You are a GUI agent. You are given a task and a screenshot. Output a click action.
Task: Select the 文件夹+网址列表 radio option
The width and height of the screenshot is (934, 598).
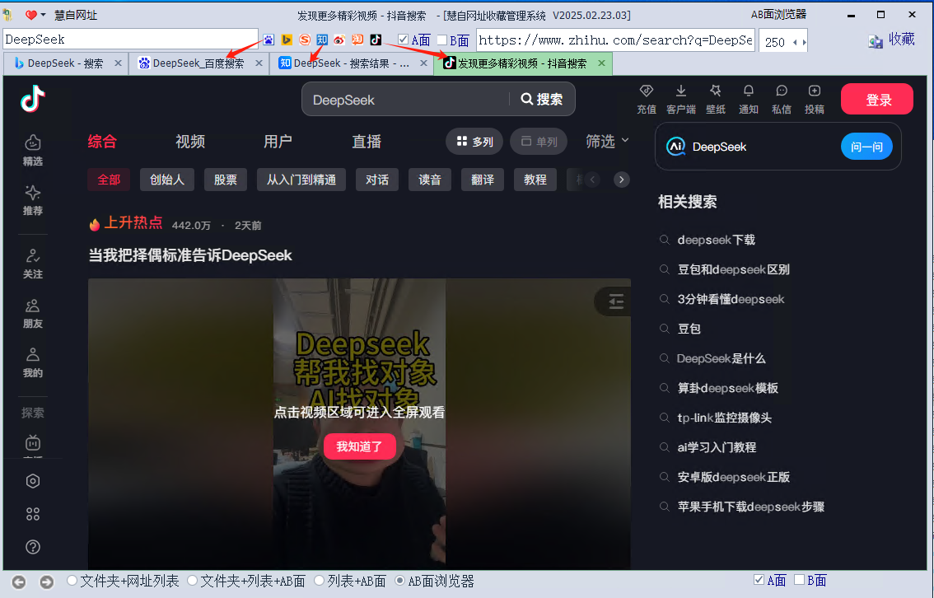(x=72, y=580)
